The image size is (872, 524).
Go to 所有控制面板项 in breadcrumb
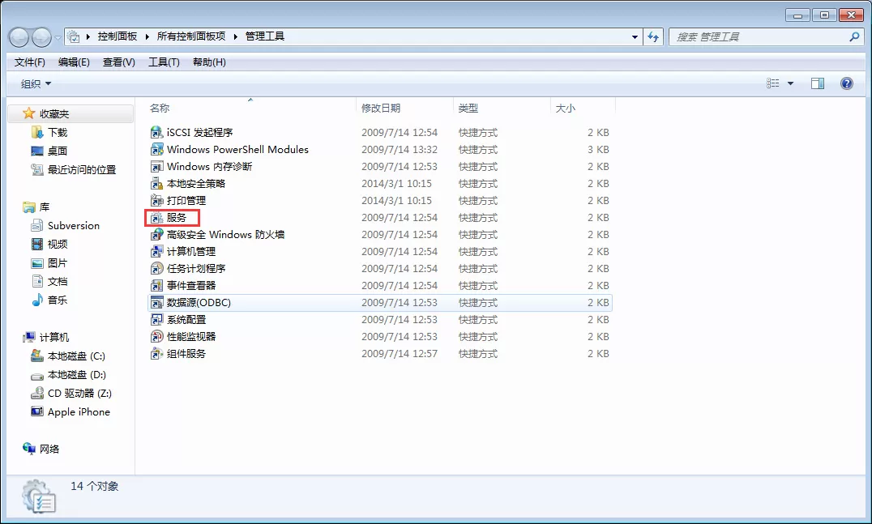coord(191,36)
